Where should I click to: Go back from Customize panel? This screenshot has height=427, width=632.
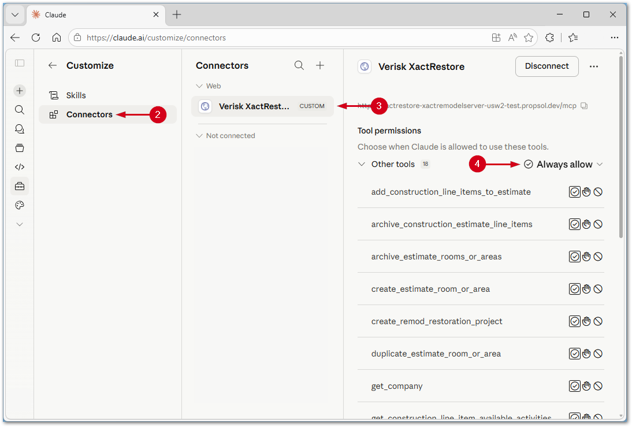click(53, 65)
